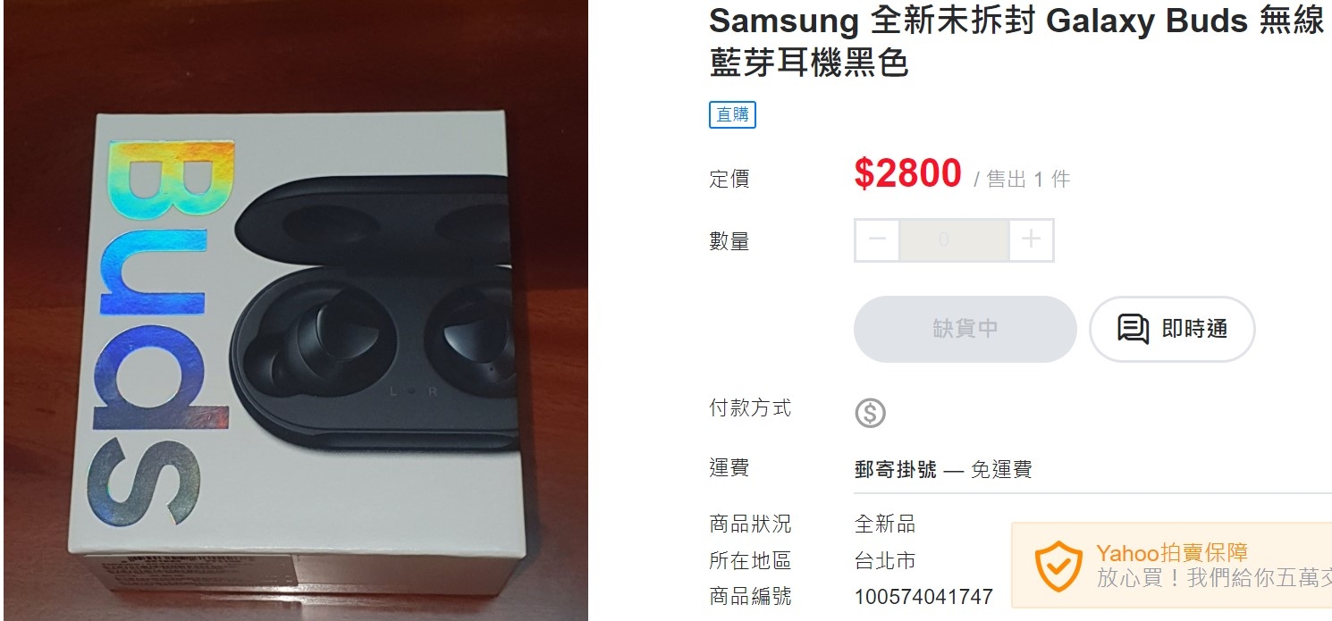Open the Galaxy Buds product photo

click(295, 310)
